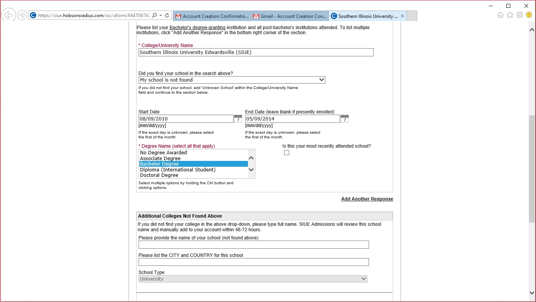Click the CITY and COUNTRY input field
This screenshot has width=536, height=302.
[253, 262]
